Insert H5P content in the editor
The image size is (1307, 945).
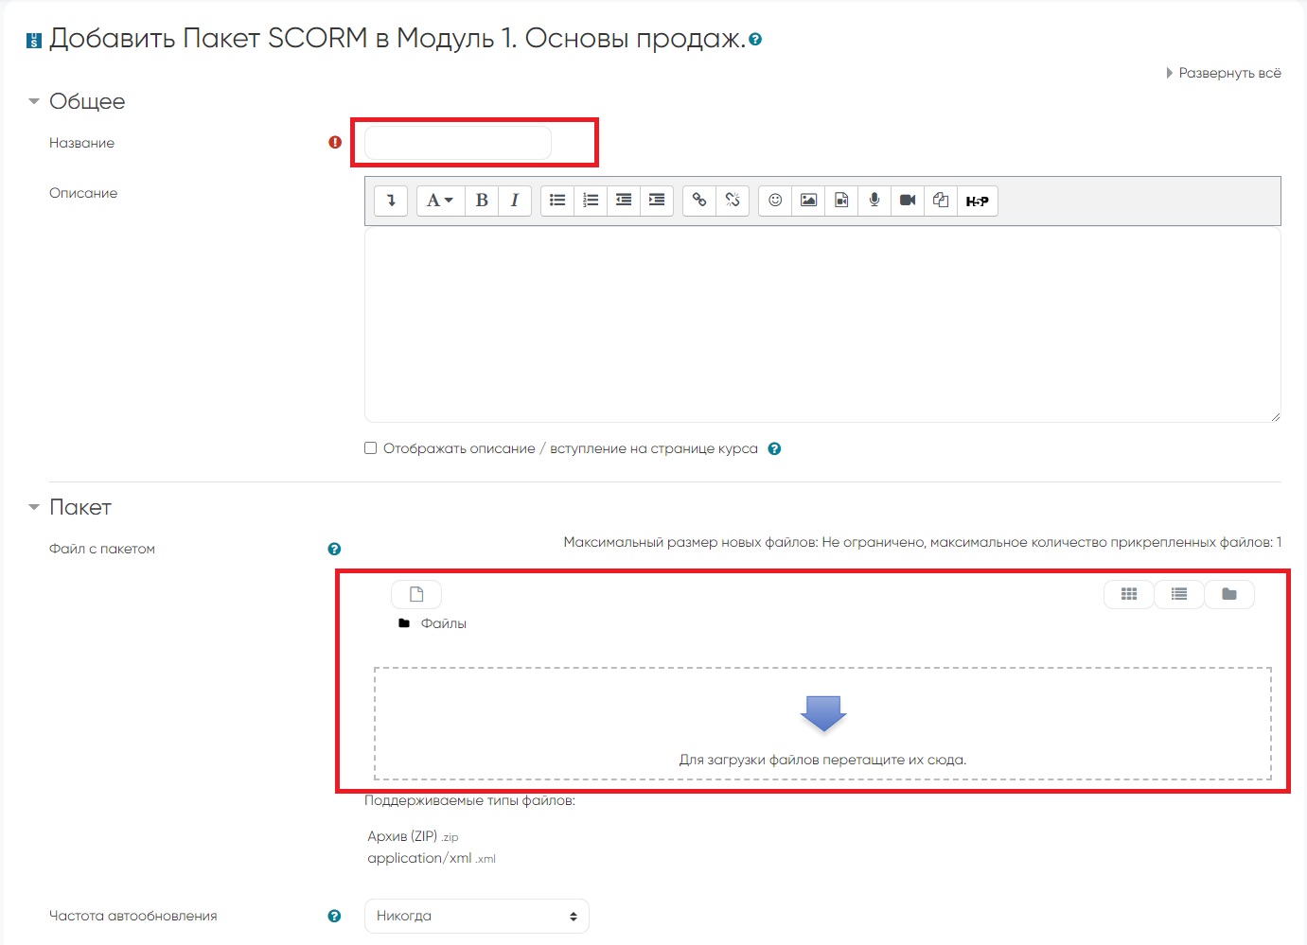click(977, 201)
